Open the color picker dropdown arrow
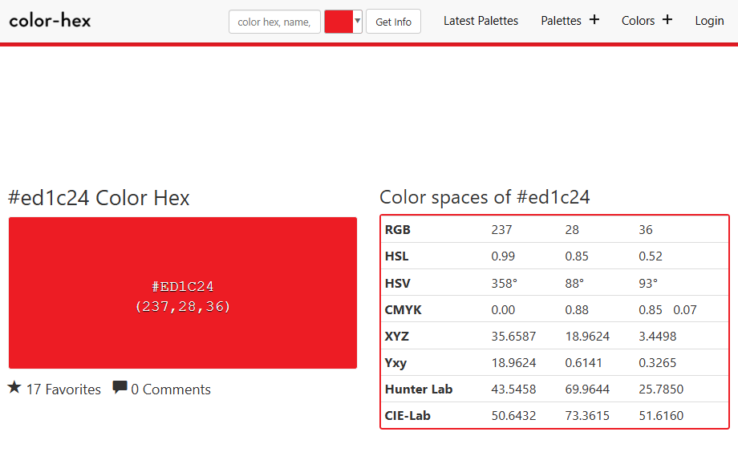738x456 pixels. click(x=357, y=22)
